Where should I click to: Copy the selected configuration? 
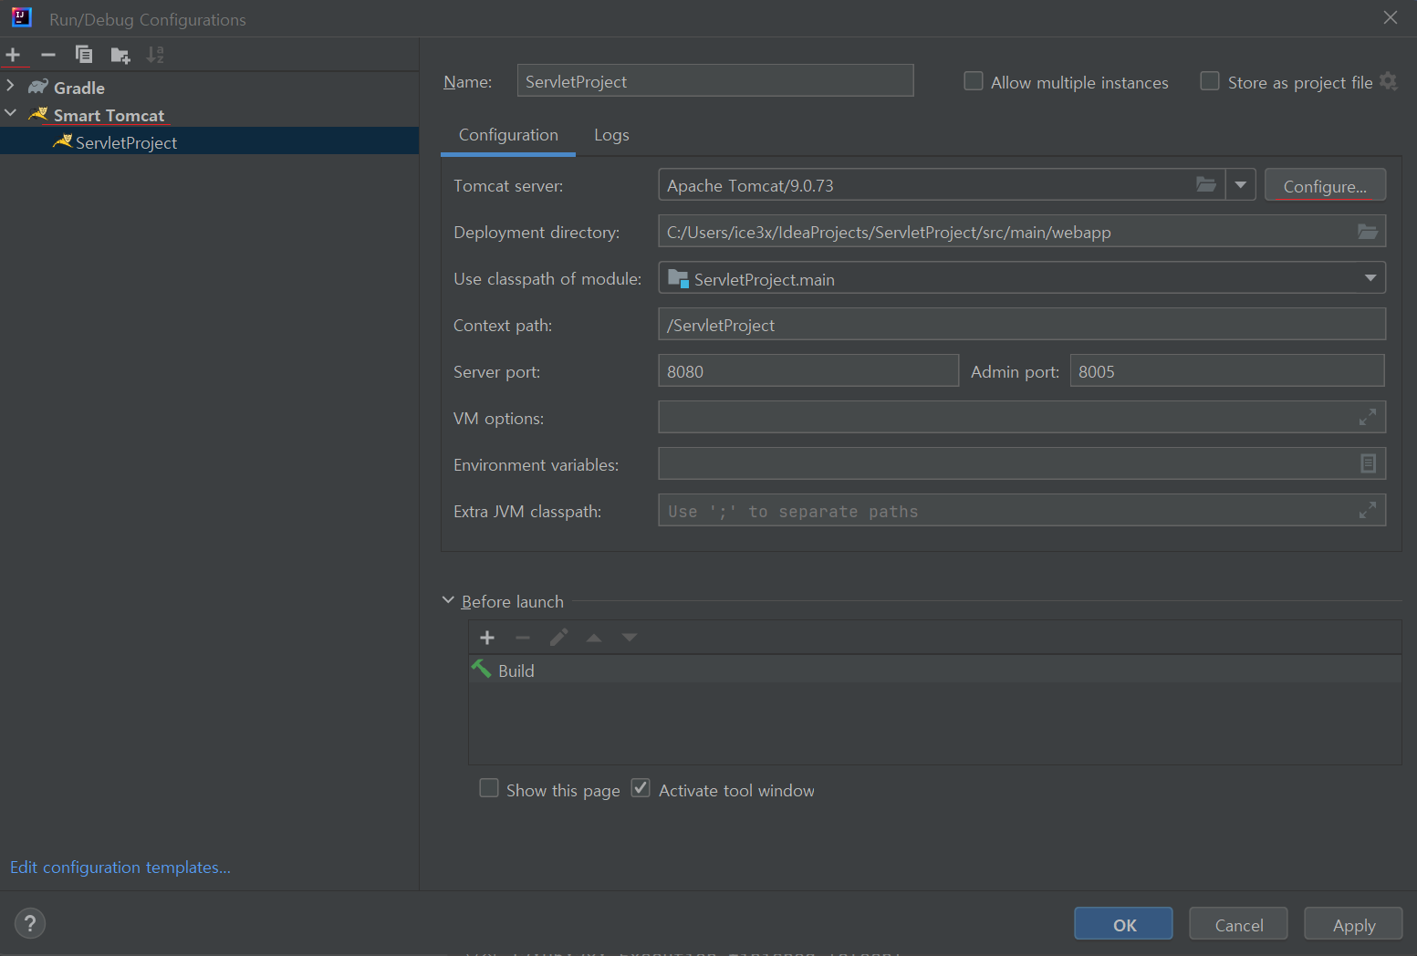point(84,55)
